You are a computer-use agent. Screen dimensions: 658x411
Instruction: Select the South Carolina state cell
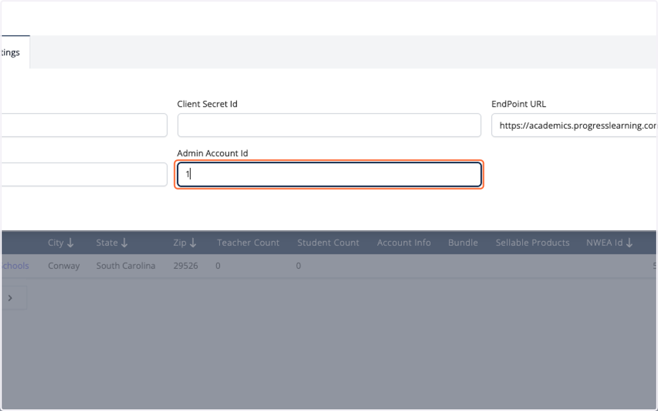[x=126, y=266]
